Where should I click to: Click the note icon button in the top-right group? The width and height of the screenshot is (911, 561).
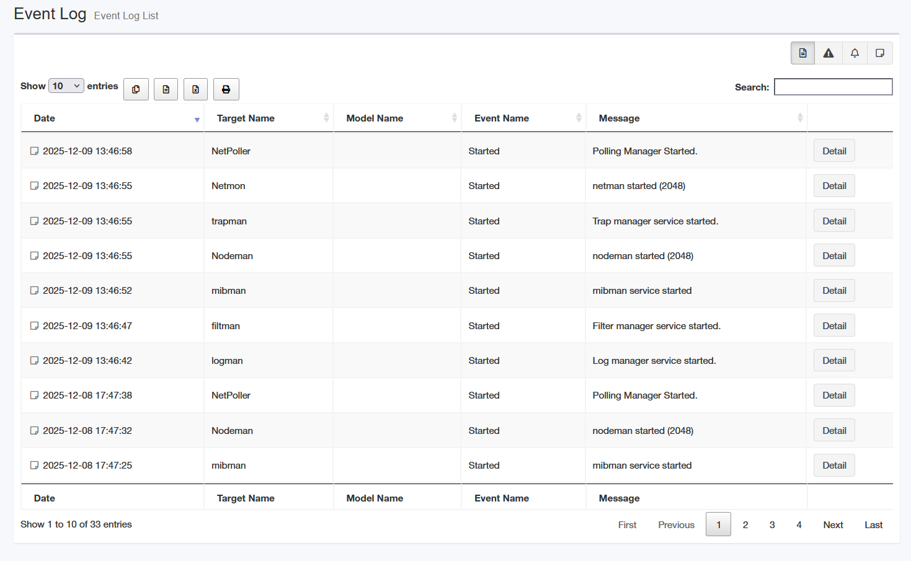880,53
